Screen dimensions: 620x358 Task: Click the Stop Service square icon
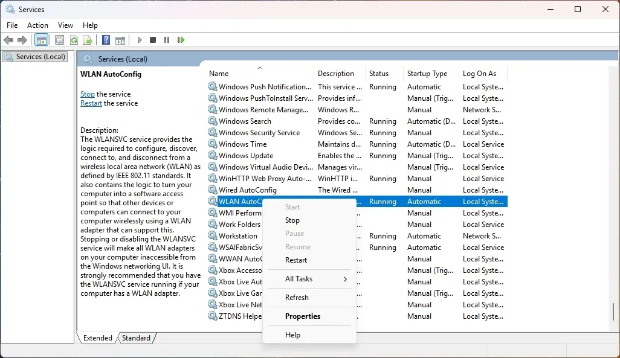click(153, 40)
